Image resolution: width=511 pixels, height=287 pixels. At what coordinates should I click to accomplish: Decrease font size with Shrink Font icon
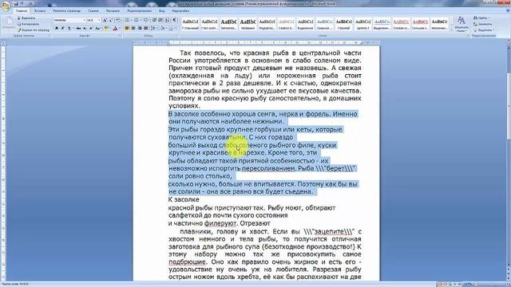[111, 20]
